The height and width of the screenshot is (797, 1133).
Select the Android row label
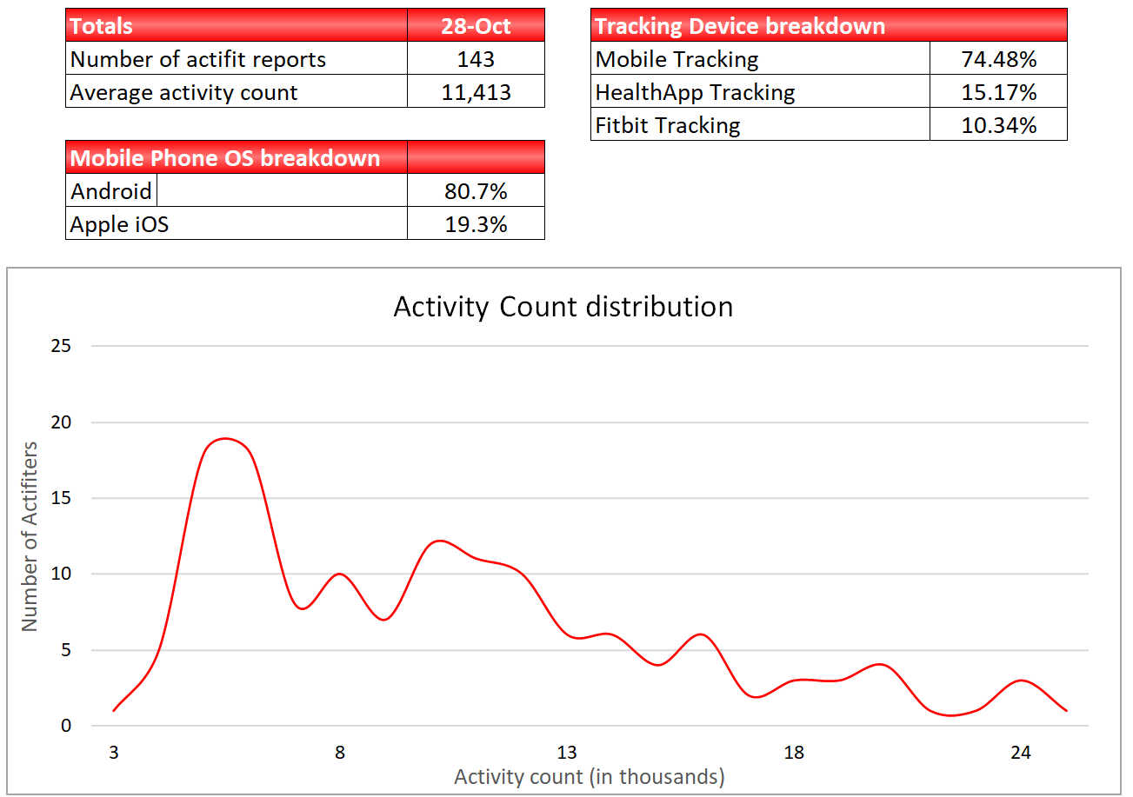[111, 191]
